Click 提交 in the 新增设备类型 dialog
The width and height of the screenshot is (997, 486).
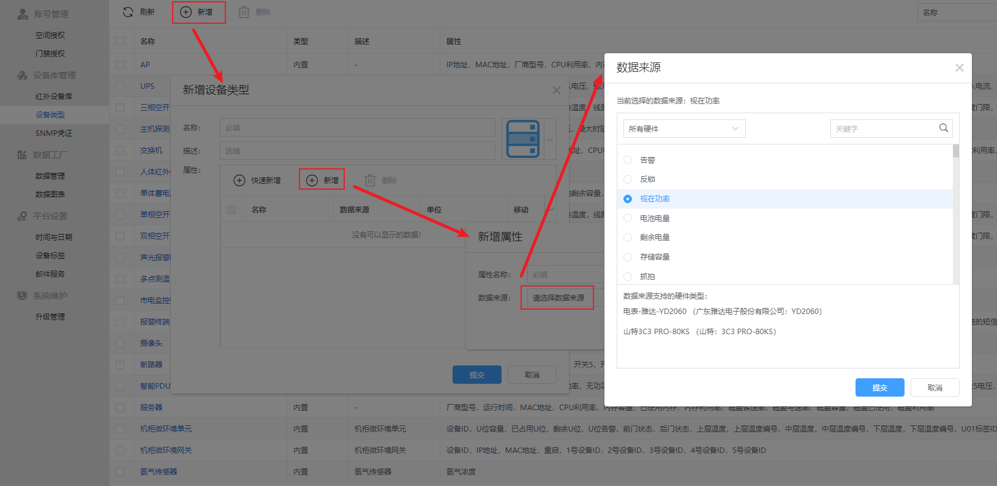tap(477, 375)
